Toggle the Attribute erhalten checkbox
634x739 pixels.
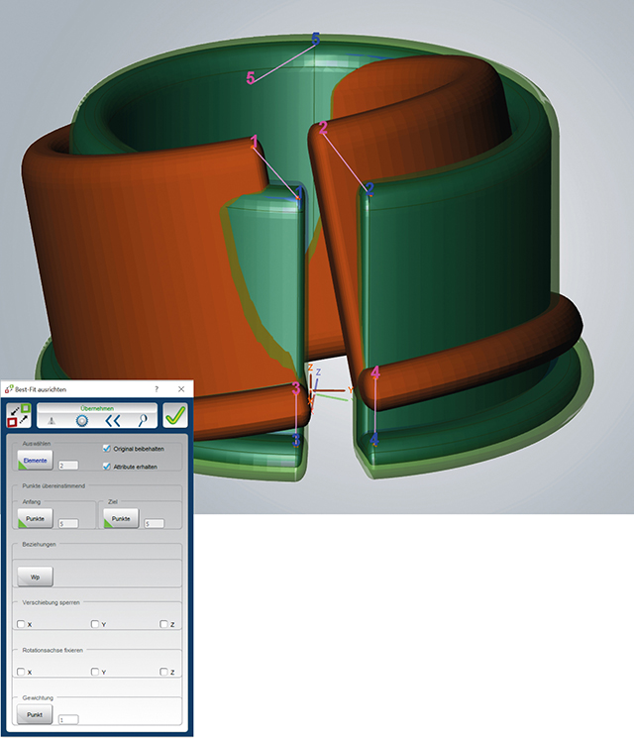(107, 467)
